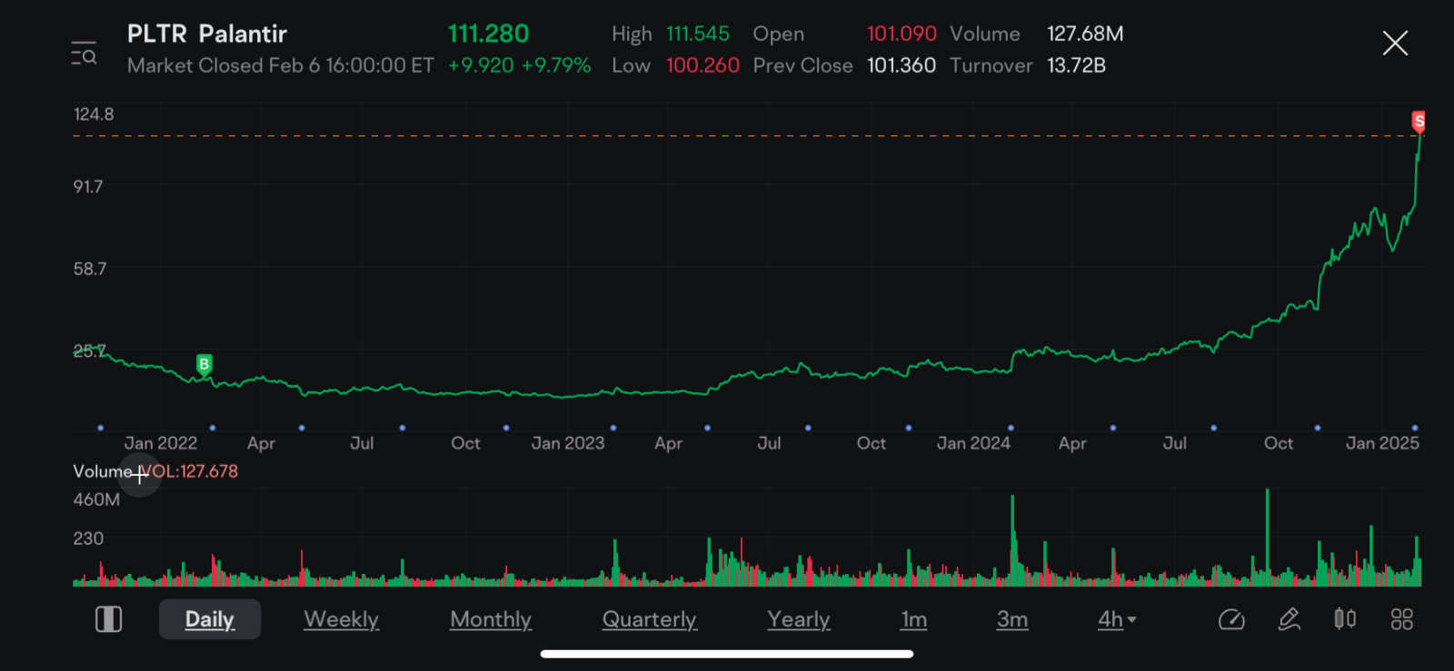This screenshot has width=1454, height=671.
Task: Tap the High value 111.545
Action: (698, 34)
